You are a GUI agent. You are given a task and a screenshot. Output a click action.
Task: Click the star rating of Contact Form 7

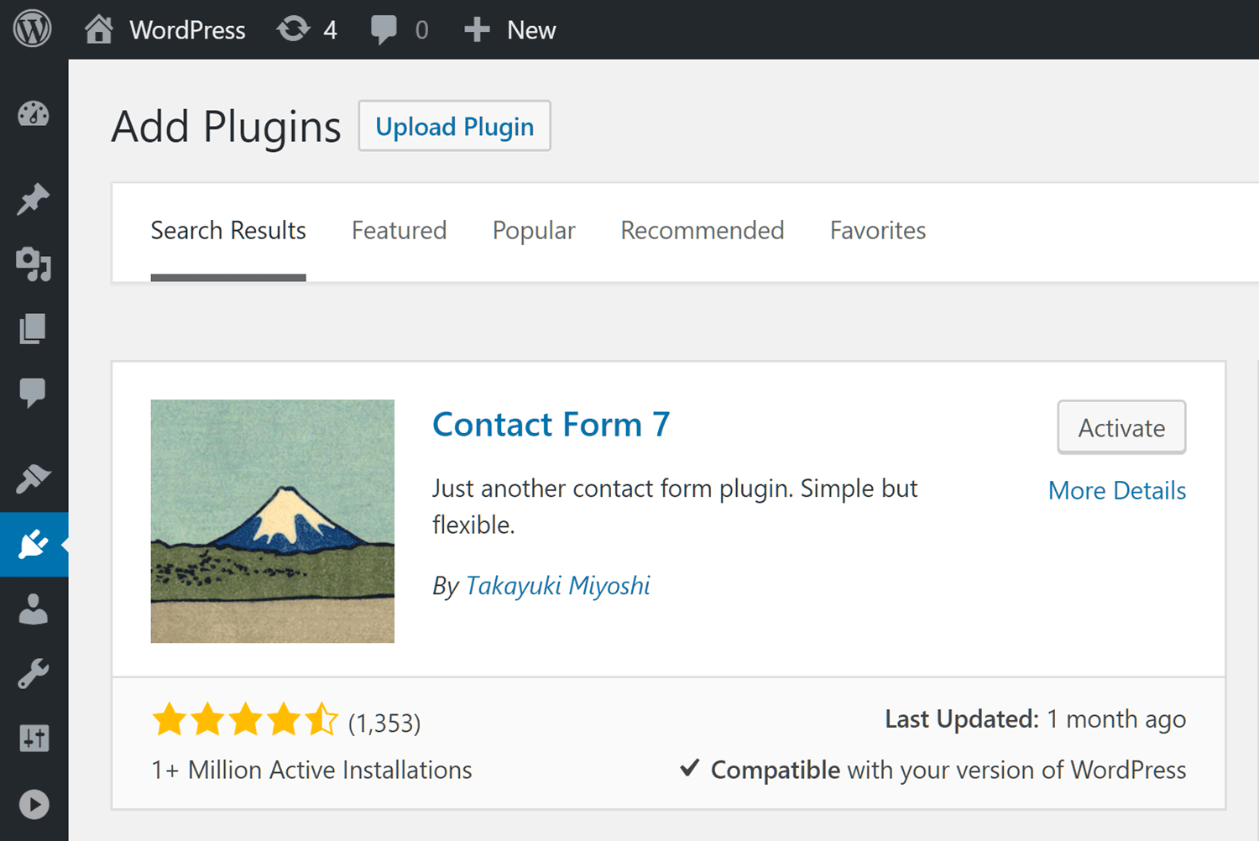(245, 720)
